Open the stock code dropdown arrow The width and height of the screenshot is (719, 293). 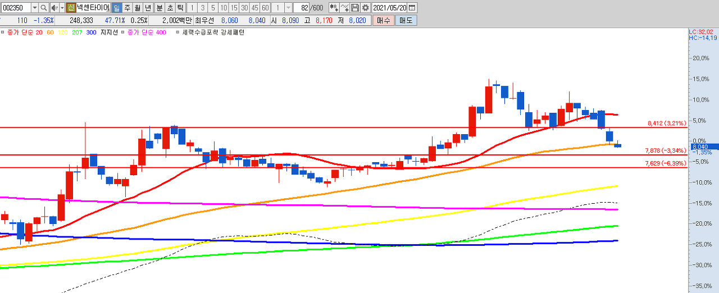point(35,8)
